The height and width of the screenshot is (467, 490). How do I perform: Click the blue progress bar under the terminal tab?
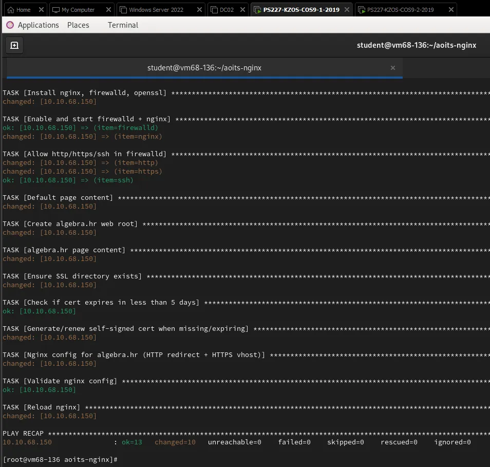204,76
